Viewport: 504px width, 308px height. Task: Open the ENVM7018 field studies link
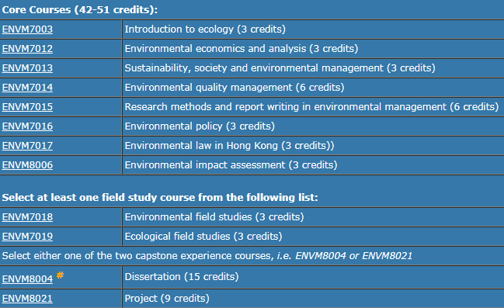tap(27, 217)
